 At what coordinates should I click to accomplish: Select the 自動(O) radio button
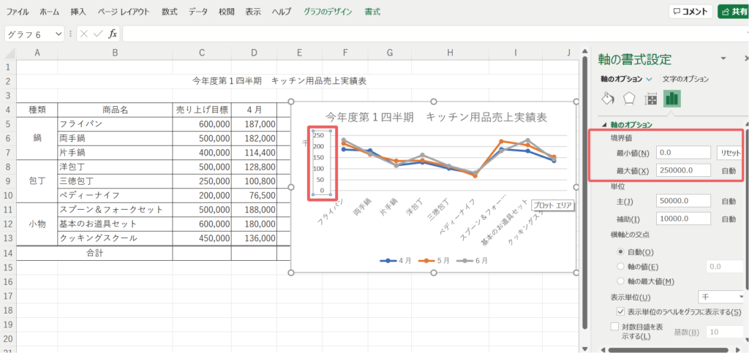coord(622,251)
